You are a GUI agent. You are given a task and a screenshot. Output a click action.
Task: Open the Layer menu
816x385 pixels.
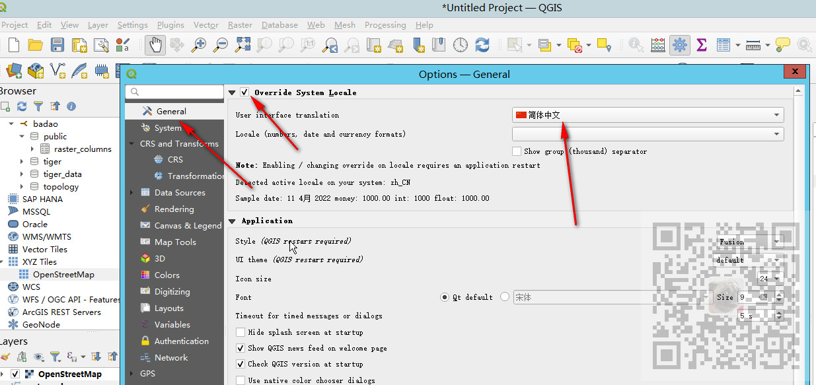(x=98, y=25)
